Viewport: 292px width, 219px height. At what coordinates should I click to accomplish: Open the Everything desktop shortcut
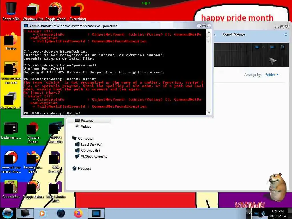(78, 11)
